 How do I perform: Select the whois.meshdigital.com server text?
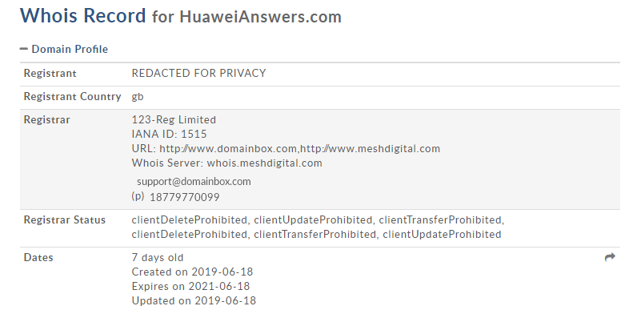[x=264, y=163]
